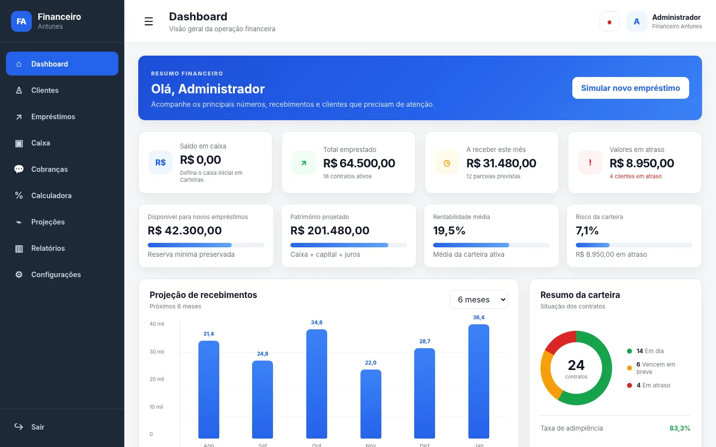Click the Clientes person icon
The height and width of the screenshot is (447, 716).
point(19,90)
